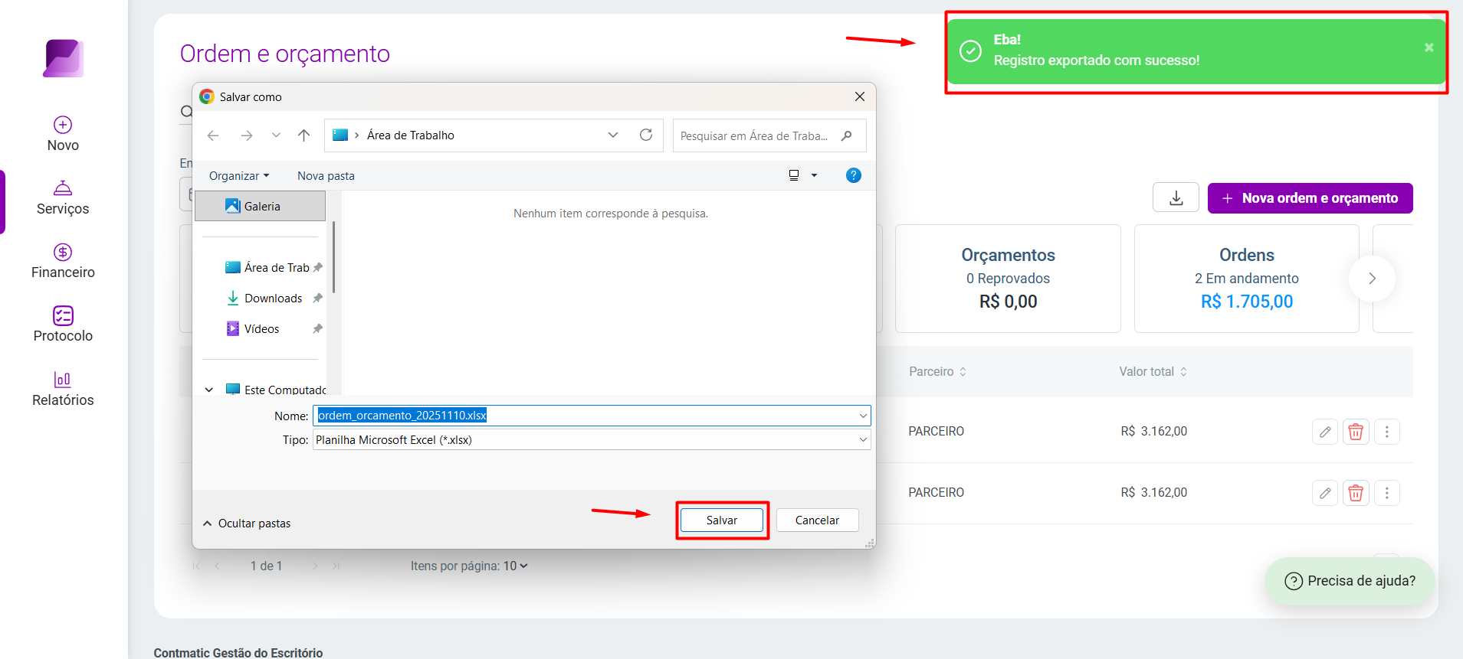Change the view layout icon

[x=794, y=175]
